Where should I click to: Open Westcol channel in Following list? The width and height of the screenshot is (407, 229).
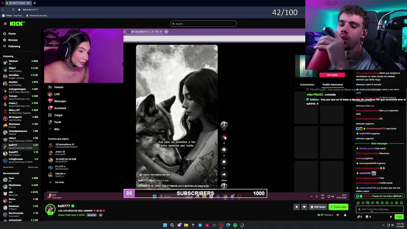coord(20,62)
